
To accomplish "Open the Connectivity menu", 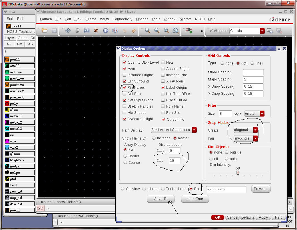I will pyautogui.click(x=122, y=19).
